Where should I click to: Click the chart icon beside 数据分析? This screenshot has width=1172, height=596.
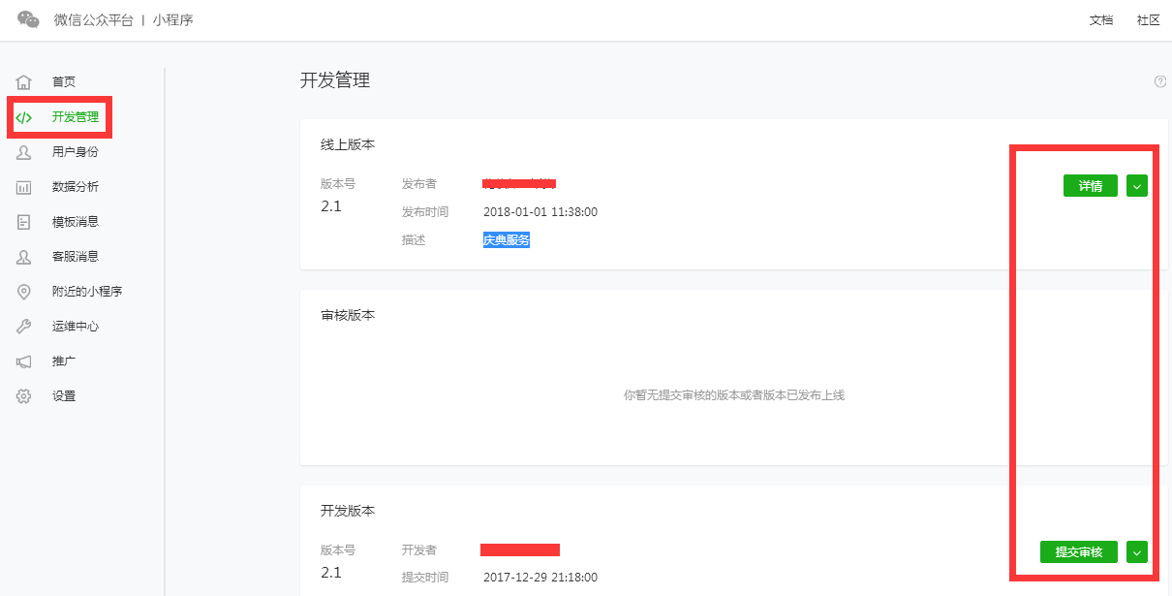coord(24,187)
